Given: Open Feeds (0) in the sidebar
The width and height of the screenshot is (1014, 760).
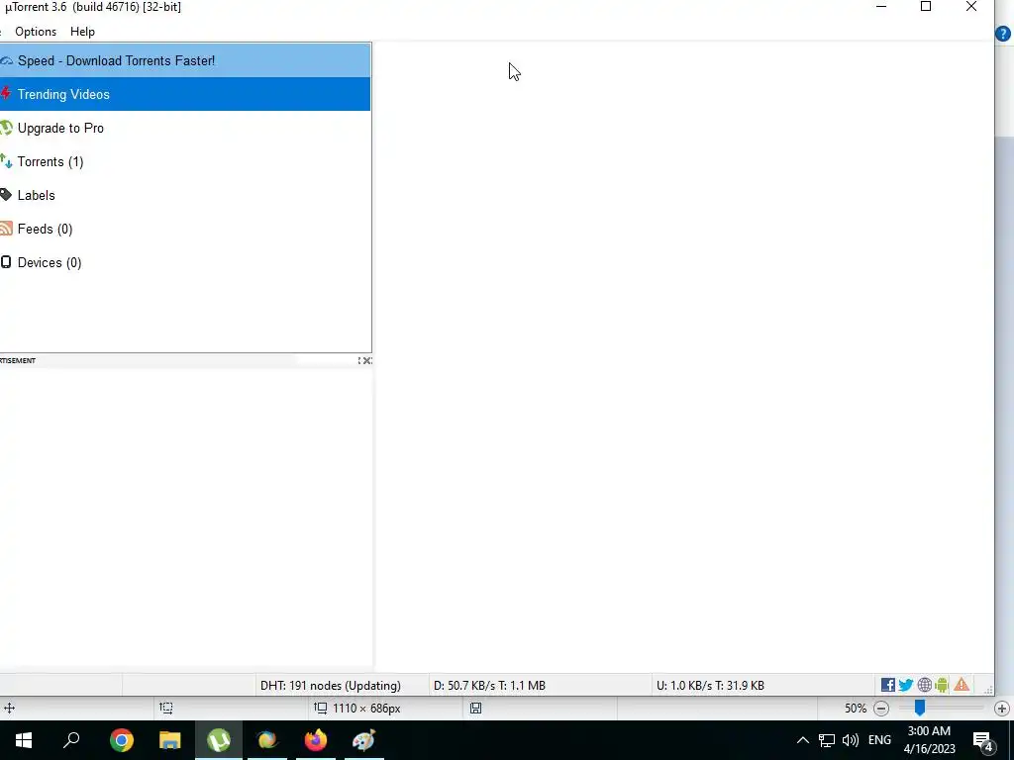Looking at the screenshot, I should [185, 229].
